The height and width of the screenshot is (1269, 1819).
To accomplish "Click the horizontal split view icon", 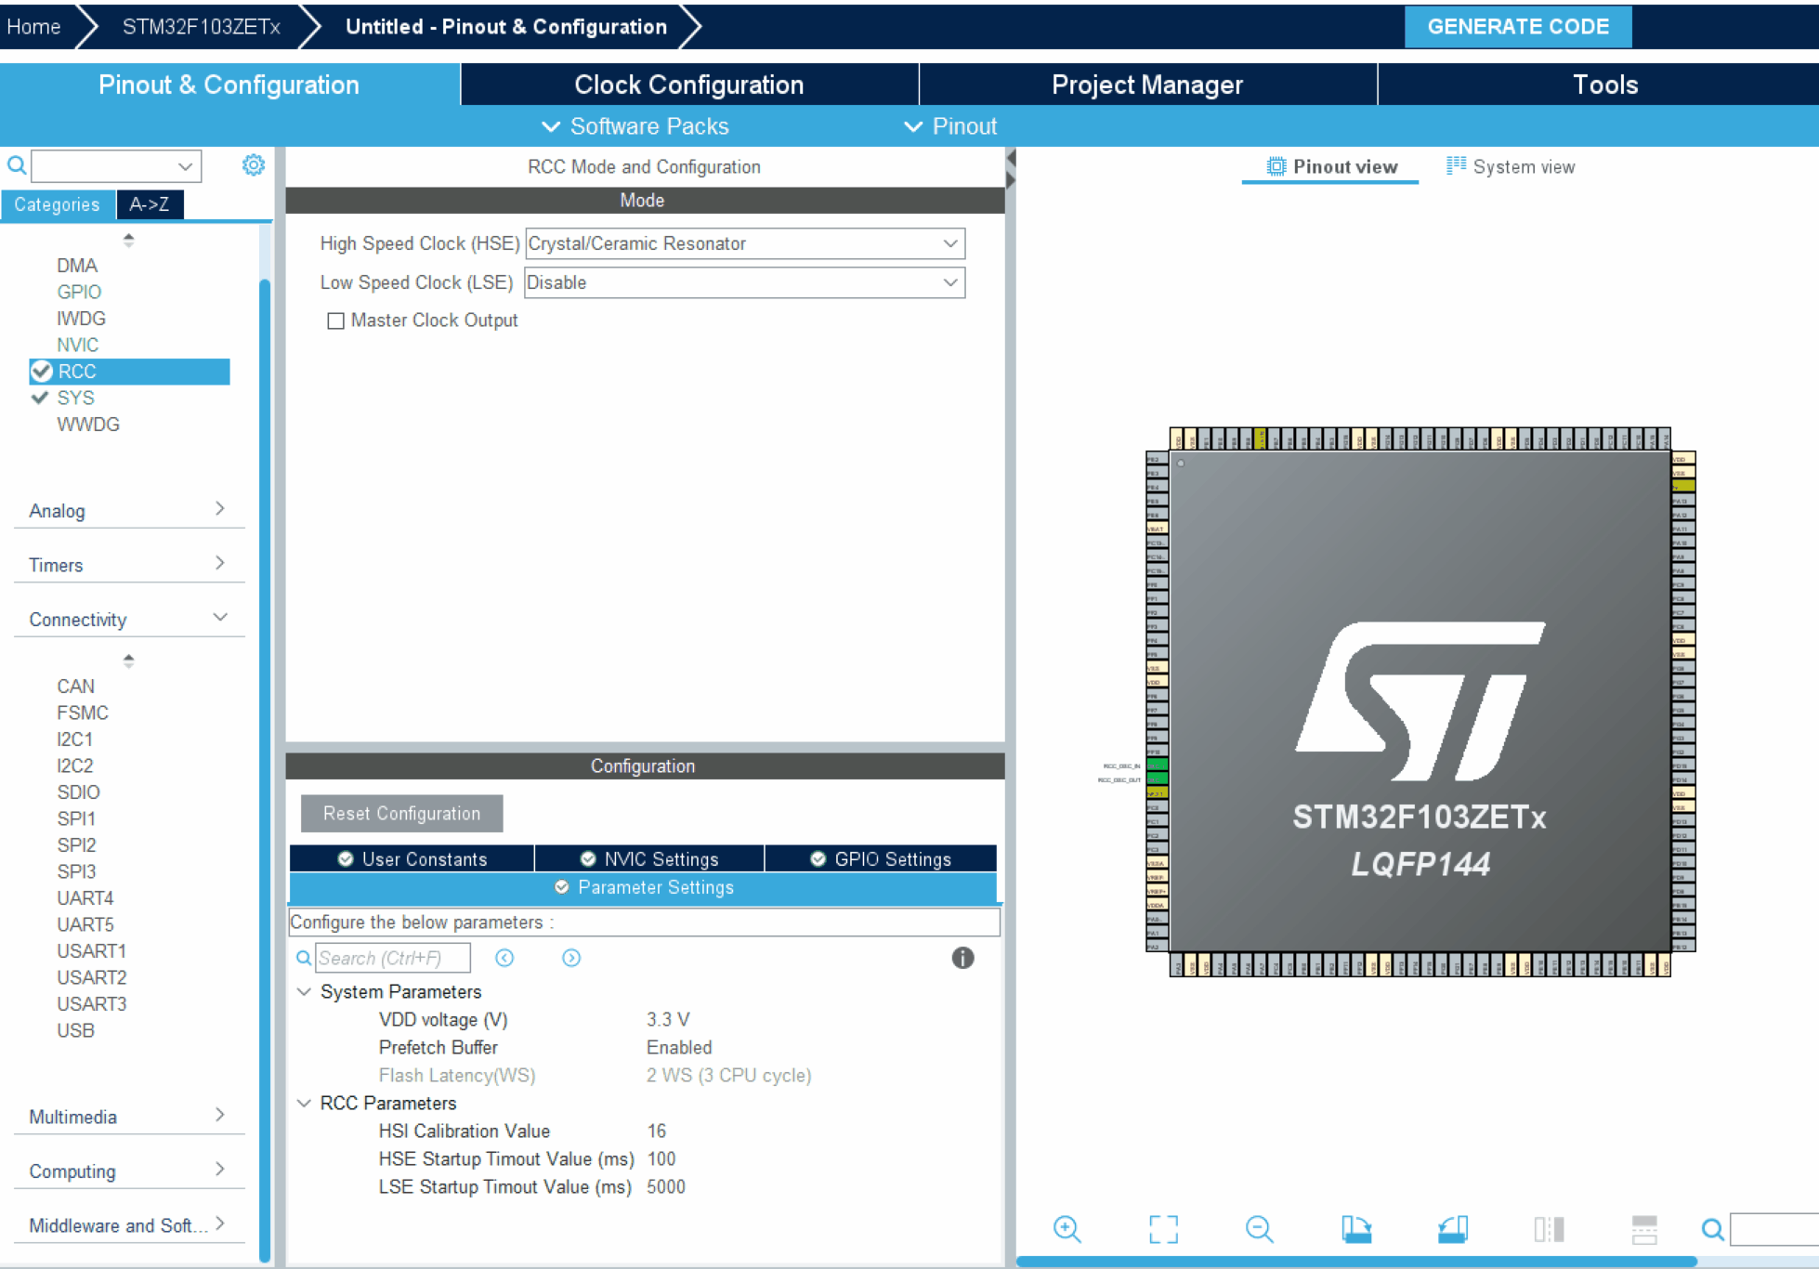I will 1644,1229.
